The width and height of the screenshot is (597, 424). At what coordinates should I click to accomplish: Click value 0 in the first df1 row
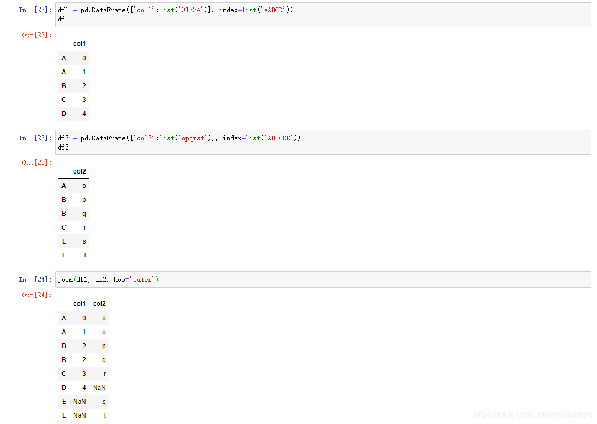click(83, 58)
